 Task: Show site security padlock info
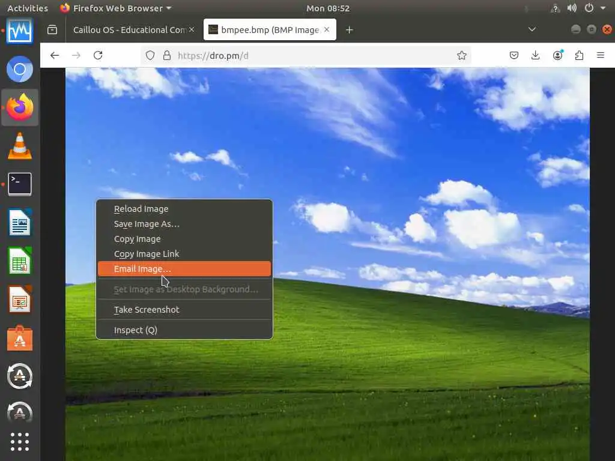pyautogui.click(x=167, y=55)
